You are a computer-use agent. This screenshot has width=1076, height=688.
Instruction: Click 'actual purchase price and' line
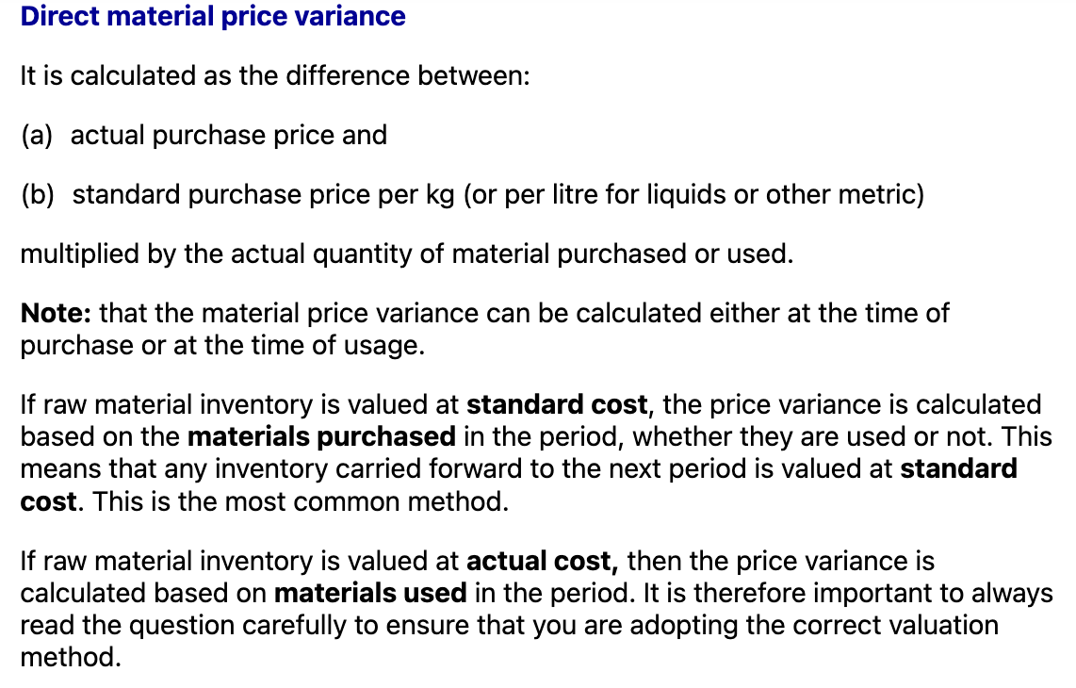coord(229,136)
